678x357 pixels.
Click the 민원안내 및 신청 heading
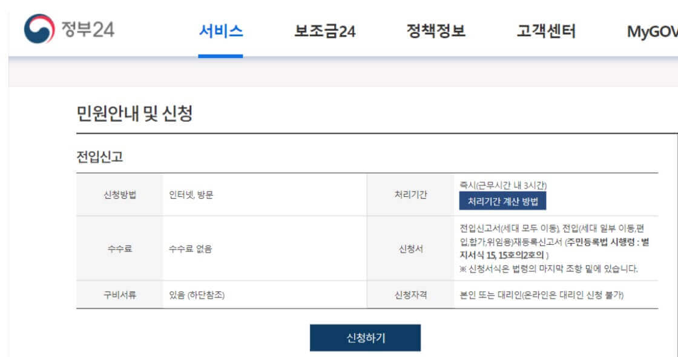pos(134,113)
